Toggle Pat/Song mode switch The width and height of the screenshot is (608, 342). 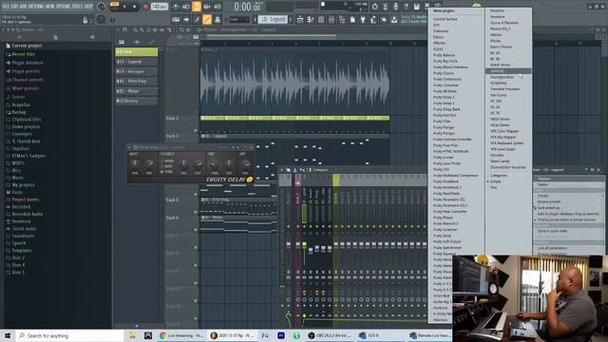pyautogui.click(x=114, y=5)
